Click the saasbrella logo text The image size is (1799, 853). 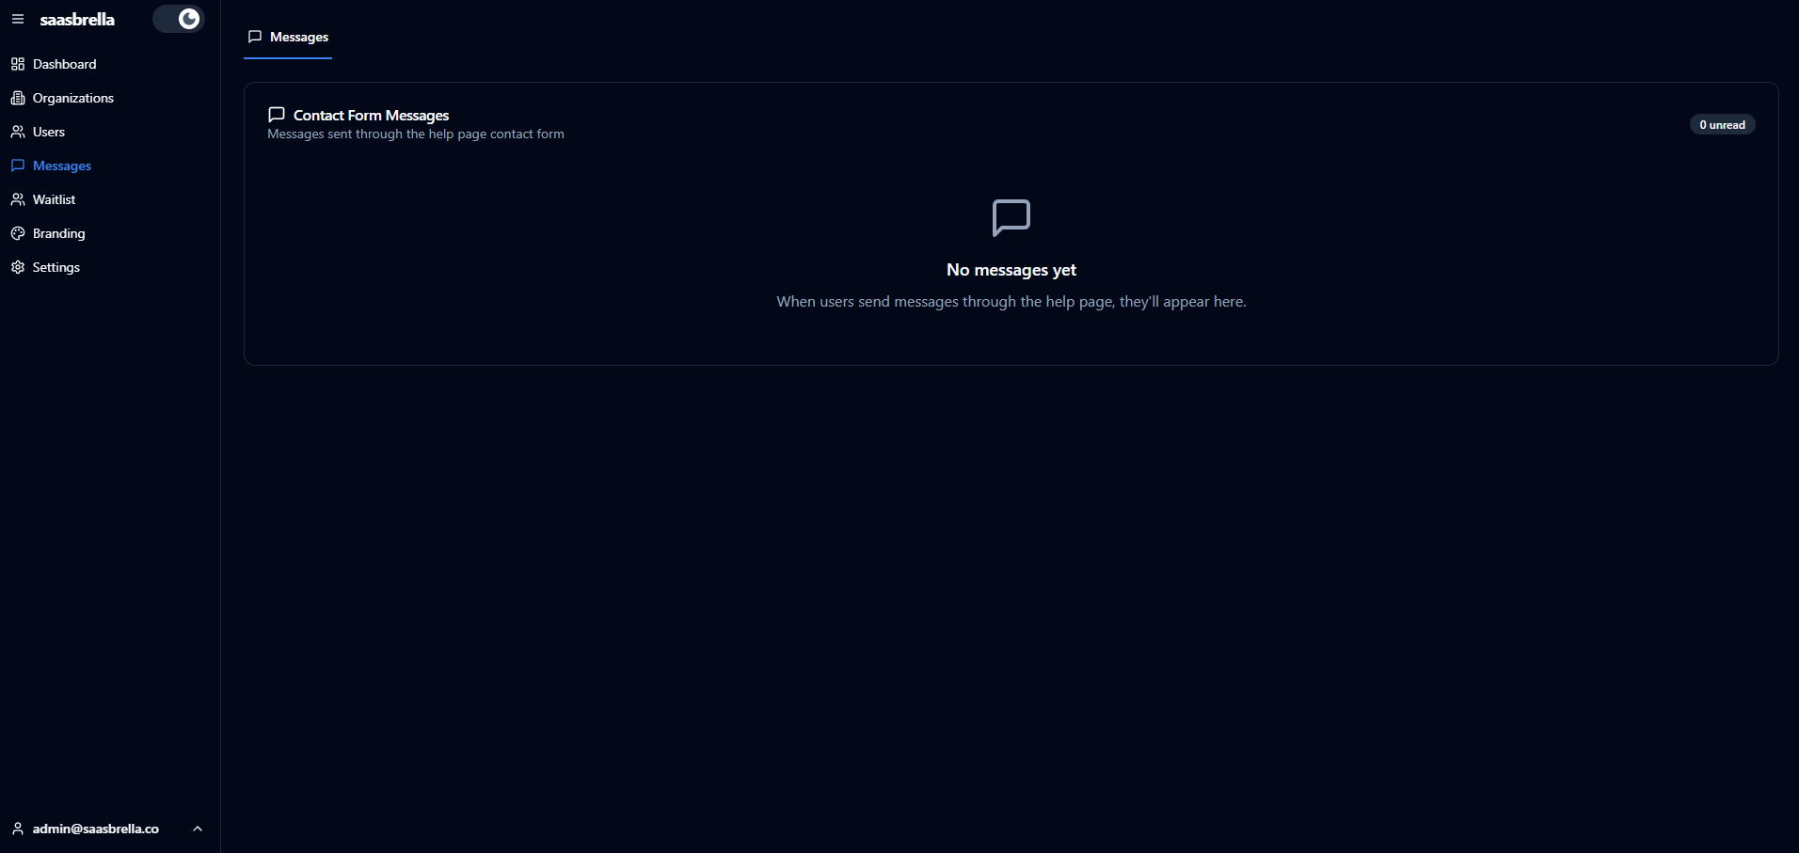[77, 19]
